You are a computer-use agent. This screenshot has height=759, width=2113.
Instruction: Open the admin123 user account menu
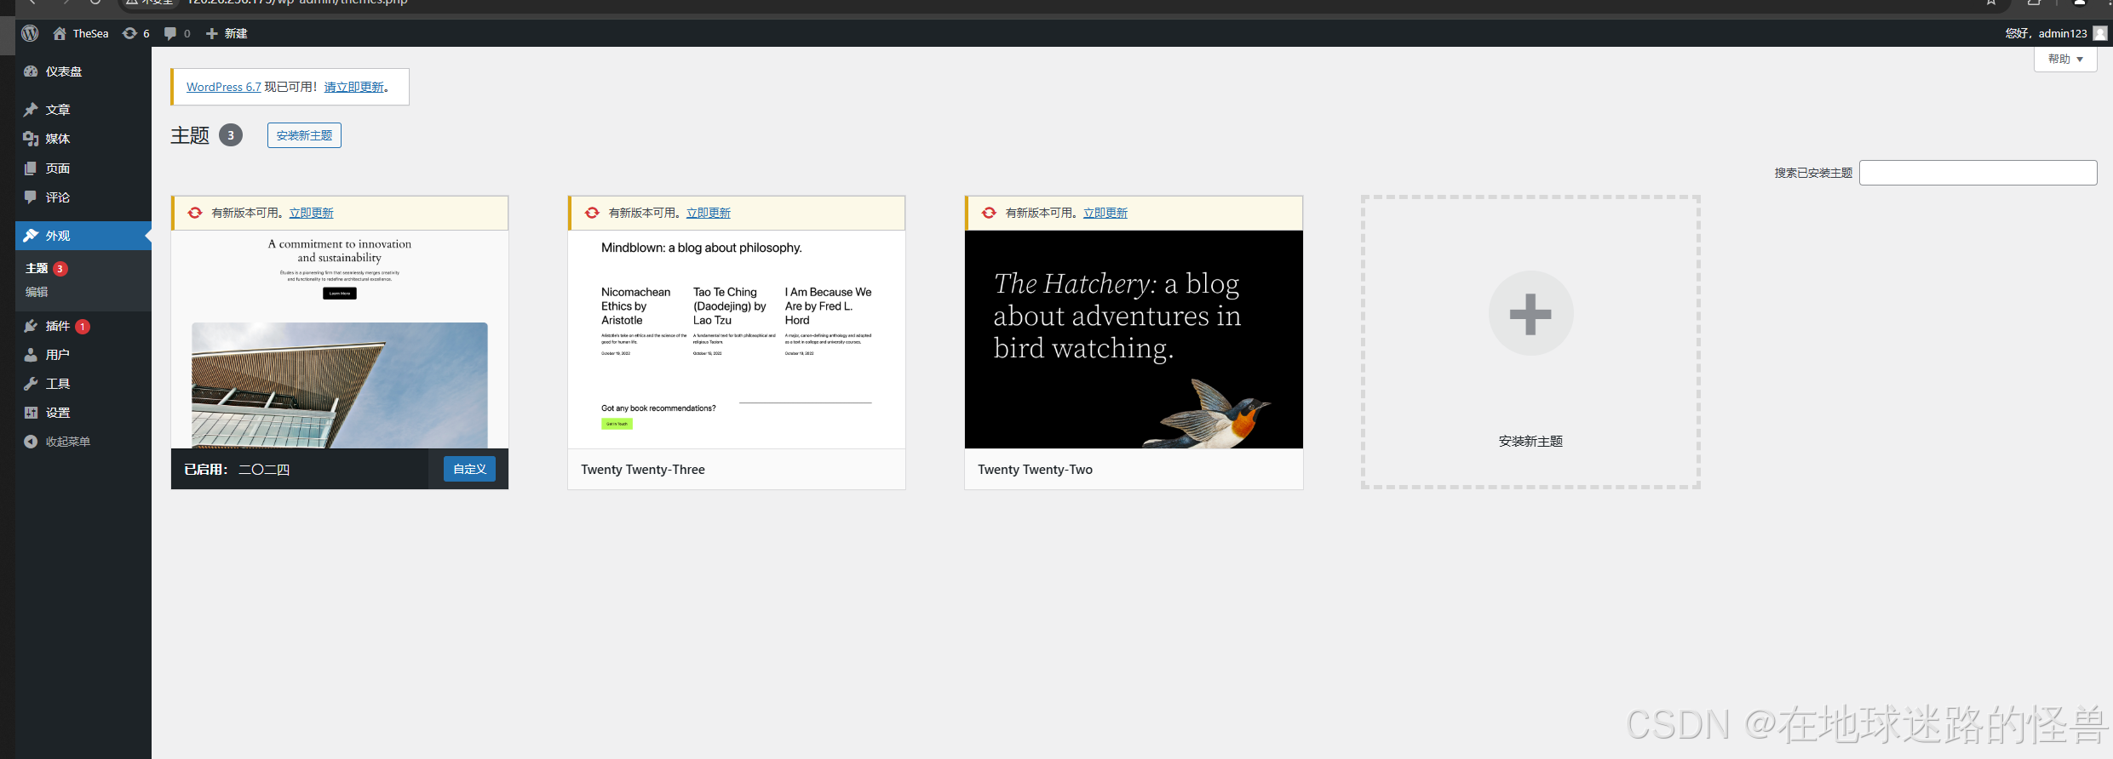coord(2055,33)
